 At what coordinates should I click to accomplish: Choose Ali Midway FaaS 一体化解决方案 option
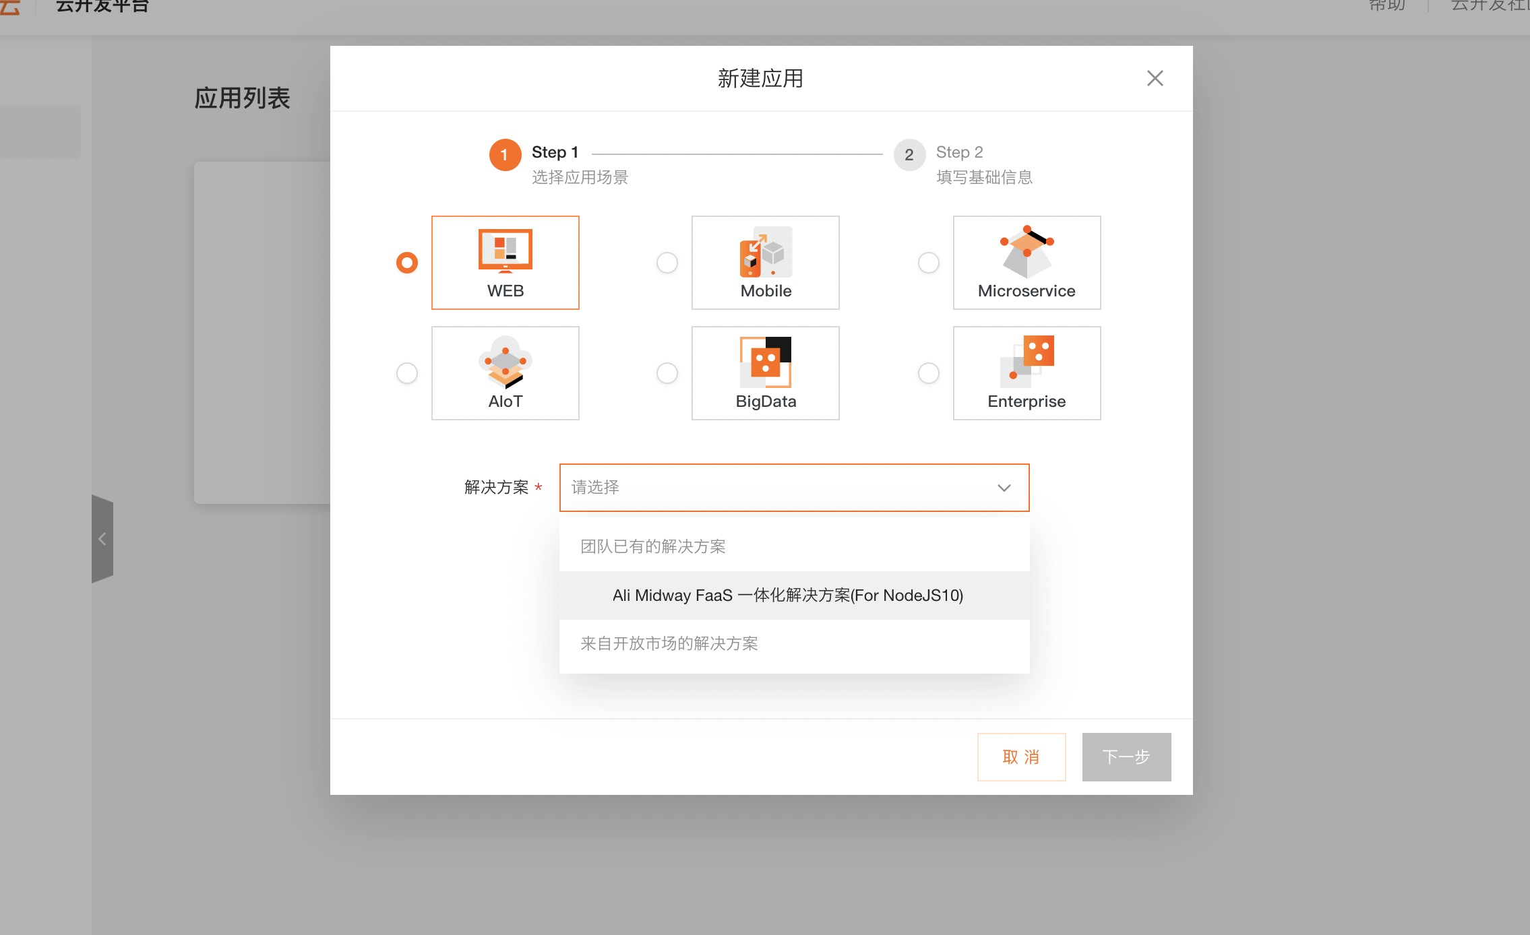pyautogui.click(x=787, y=595)
